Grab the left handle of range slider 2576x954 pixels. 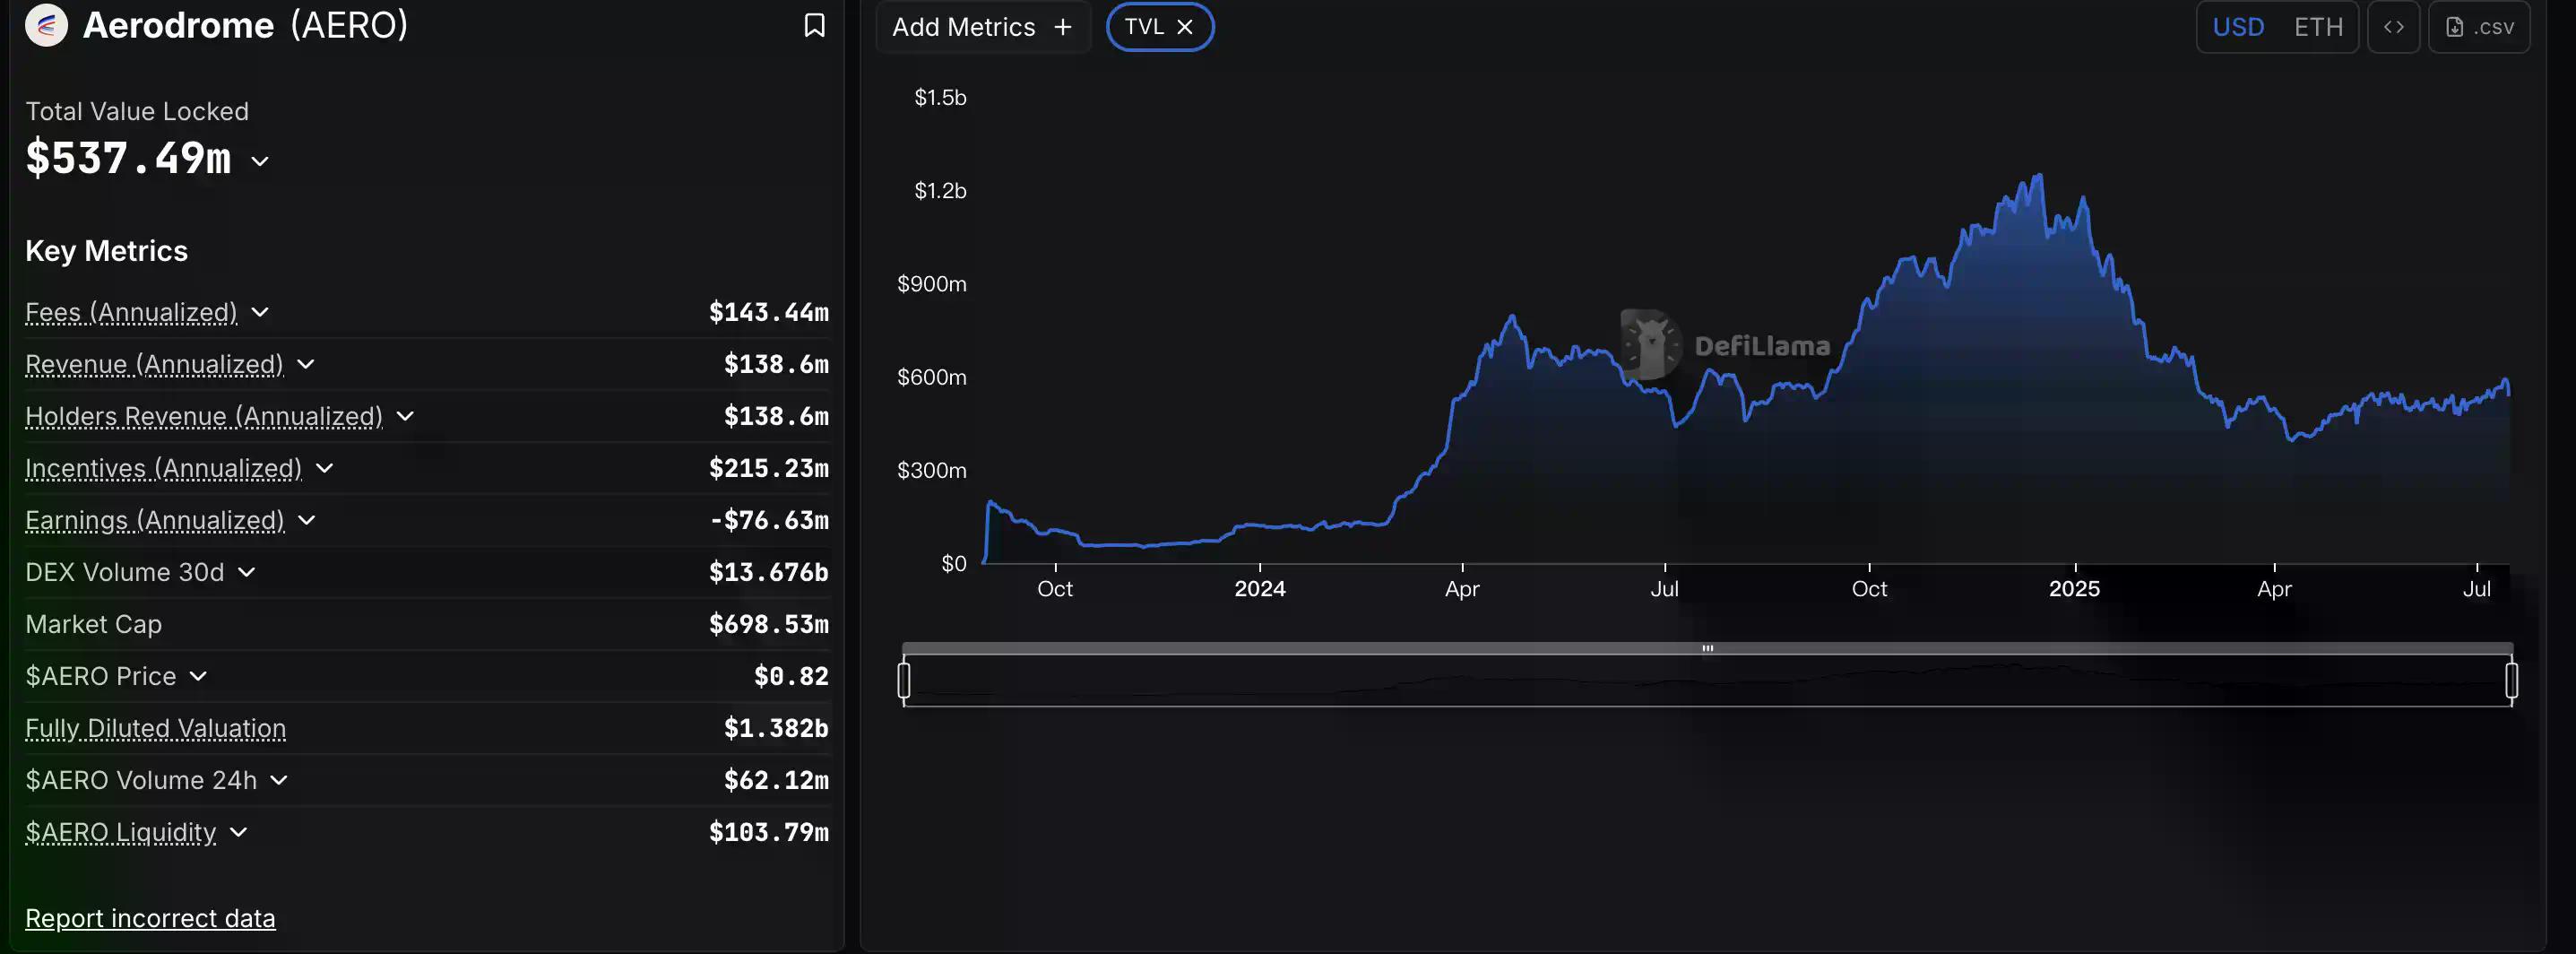click(904, 680)
